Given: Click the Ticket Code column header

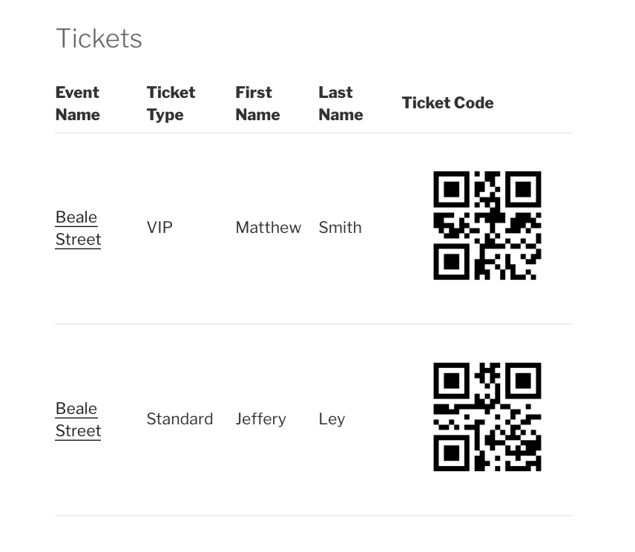Looking at the screenshot, I should coord(448,103).
